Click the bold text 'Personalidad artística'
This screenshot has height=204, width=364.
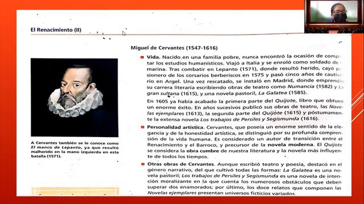175,127
